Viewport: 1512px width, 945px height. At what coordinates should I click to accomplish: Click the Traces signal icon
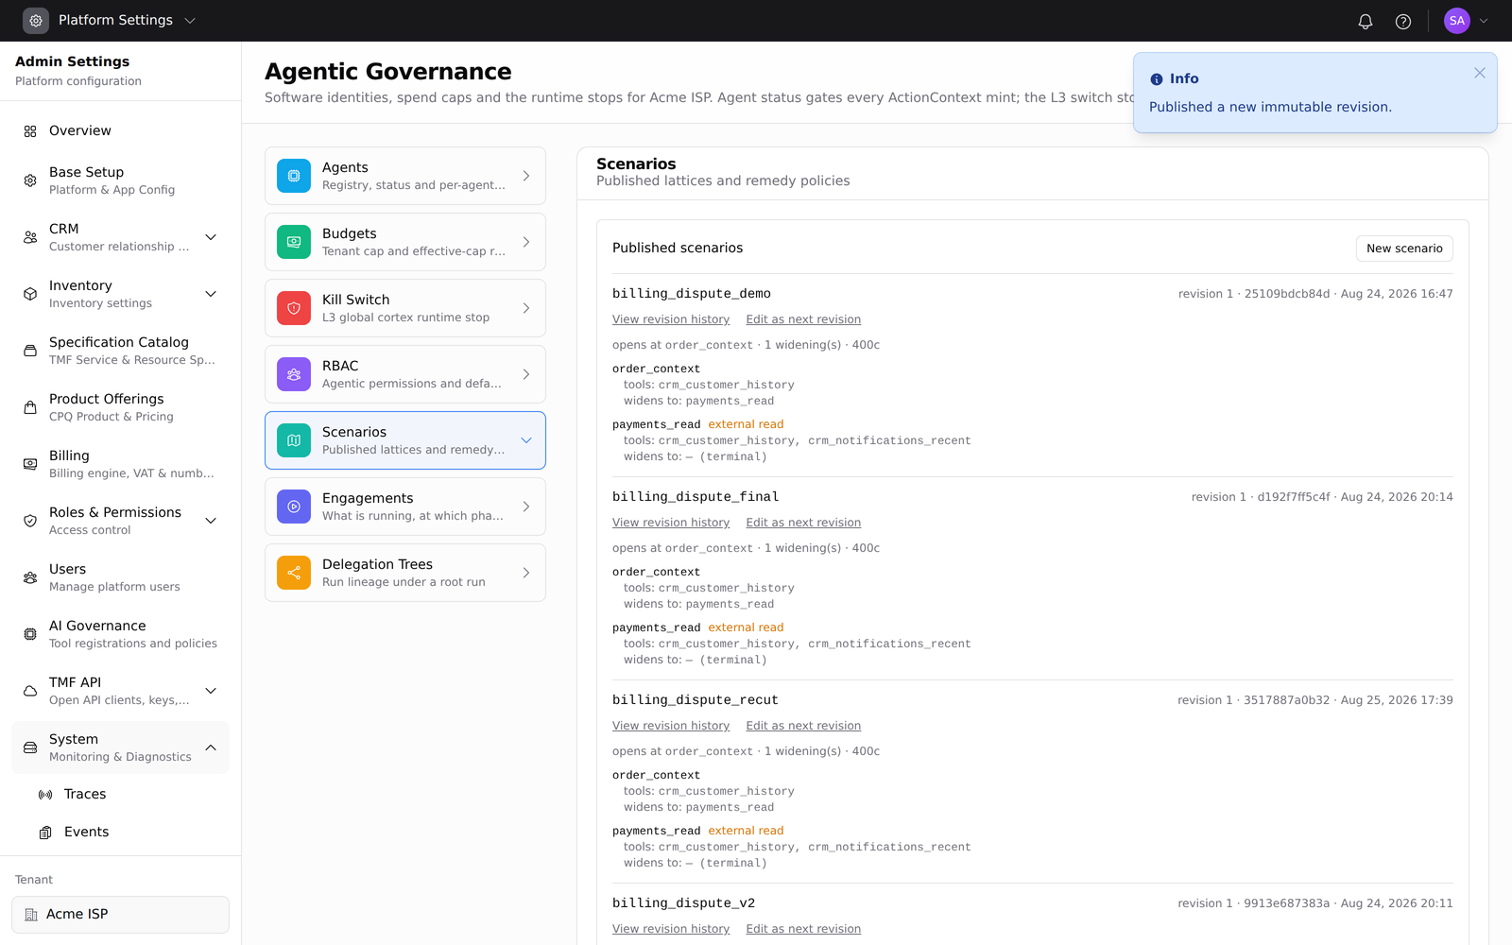(x=45, y=795)
